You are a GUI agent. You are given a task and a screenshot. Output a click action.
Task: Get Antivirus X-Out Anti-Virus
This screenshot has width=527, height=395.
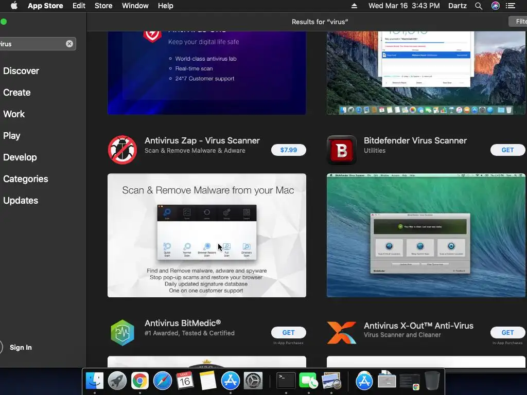tap(508, 333)
